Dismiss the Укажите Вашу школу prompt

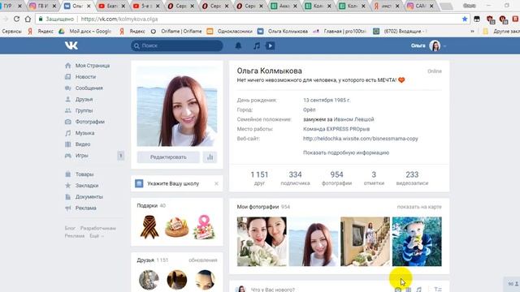216,183
